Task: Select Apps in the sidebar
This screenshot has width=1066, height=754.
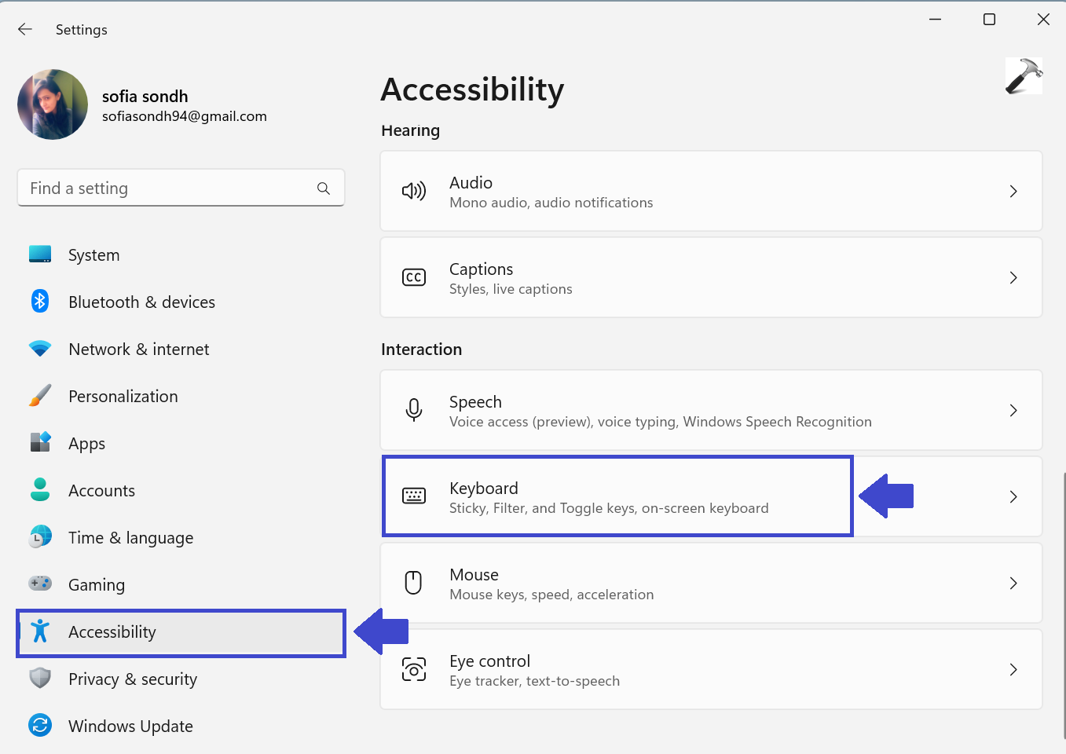Action: pyautogui.click(x=86, y=444)
